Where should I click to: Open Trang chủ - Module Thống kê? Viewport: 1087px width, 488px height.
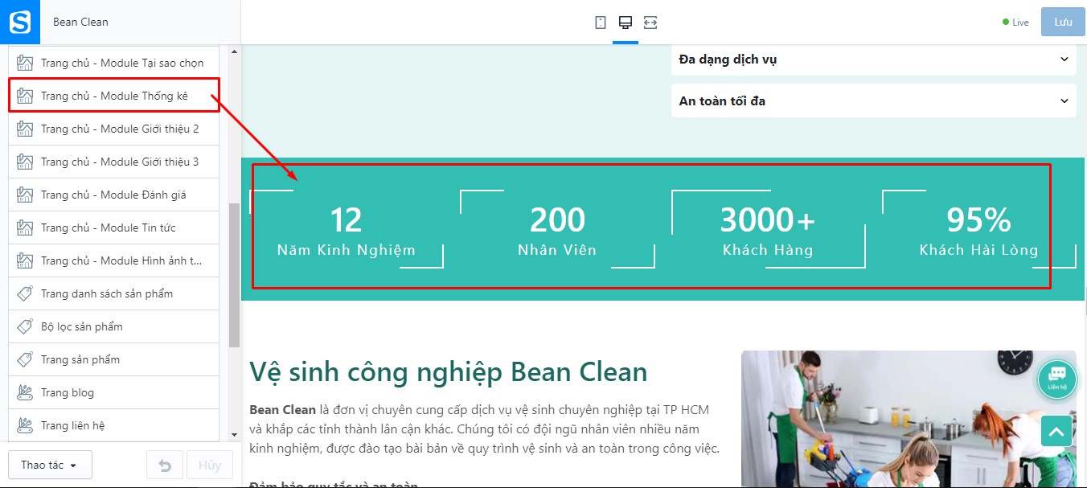pyautogui.click(x=113, y=96)
